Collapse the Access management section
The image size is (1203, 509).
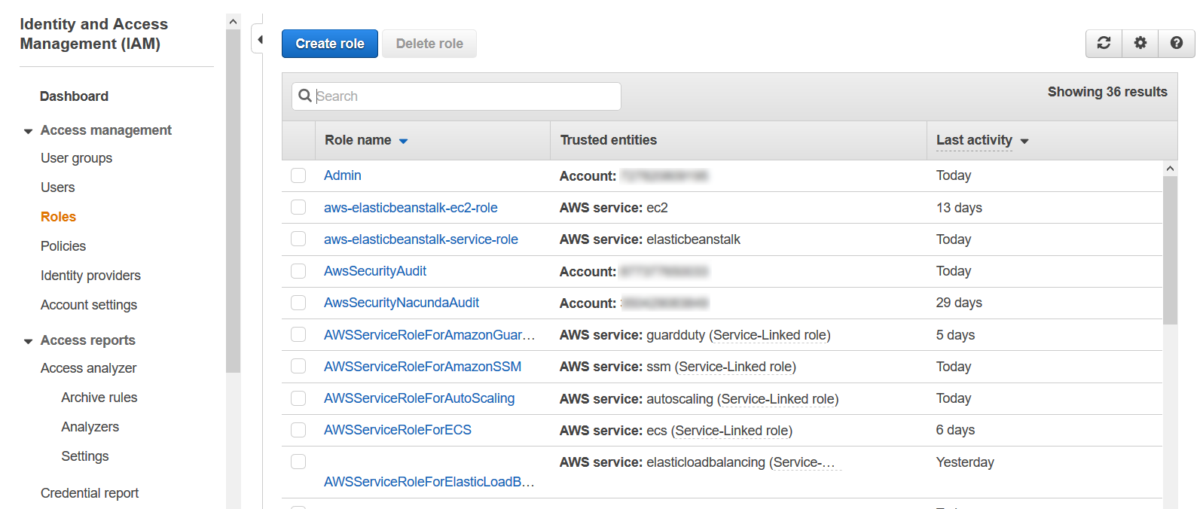pos(28,131)
